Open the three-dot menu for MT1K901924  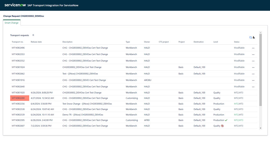point(253,68)
